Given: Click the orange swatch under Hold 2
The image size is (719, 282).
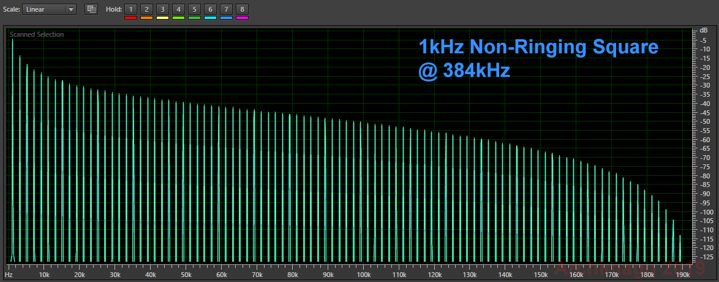Looking at the screenshot, I should coord(146,18).
